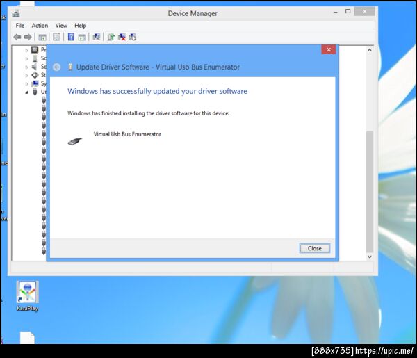
Task: Close the Update Driver Software dialog with red X
Action: [329, 49]
